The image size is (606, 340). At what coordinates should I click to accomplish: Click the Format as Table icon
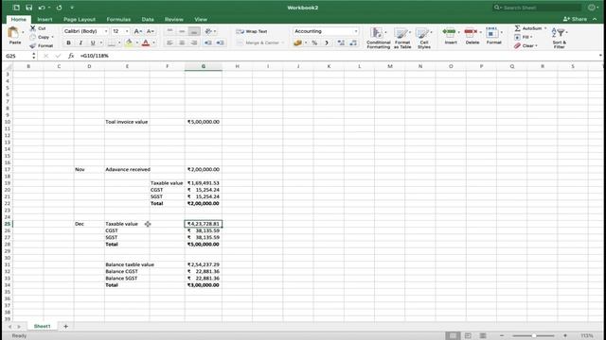401,33
